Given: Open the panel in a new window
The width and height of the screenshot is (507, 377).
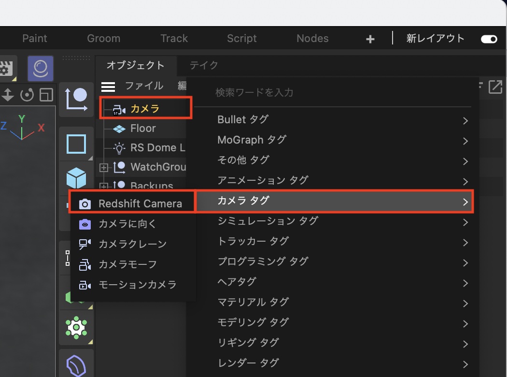Looking at the screenshot, I should pos(495,87).
